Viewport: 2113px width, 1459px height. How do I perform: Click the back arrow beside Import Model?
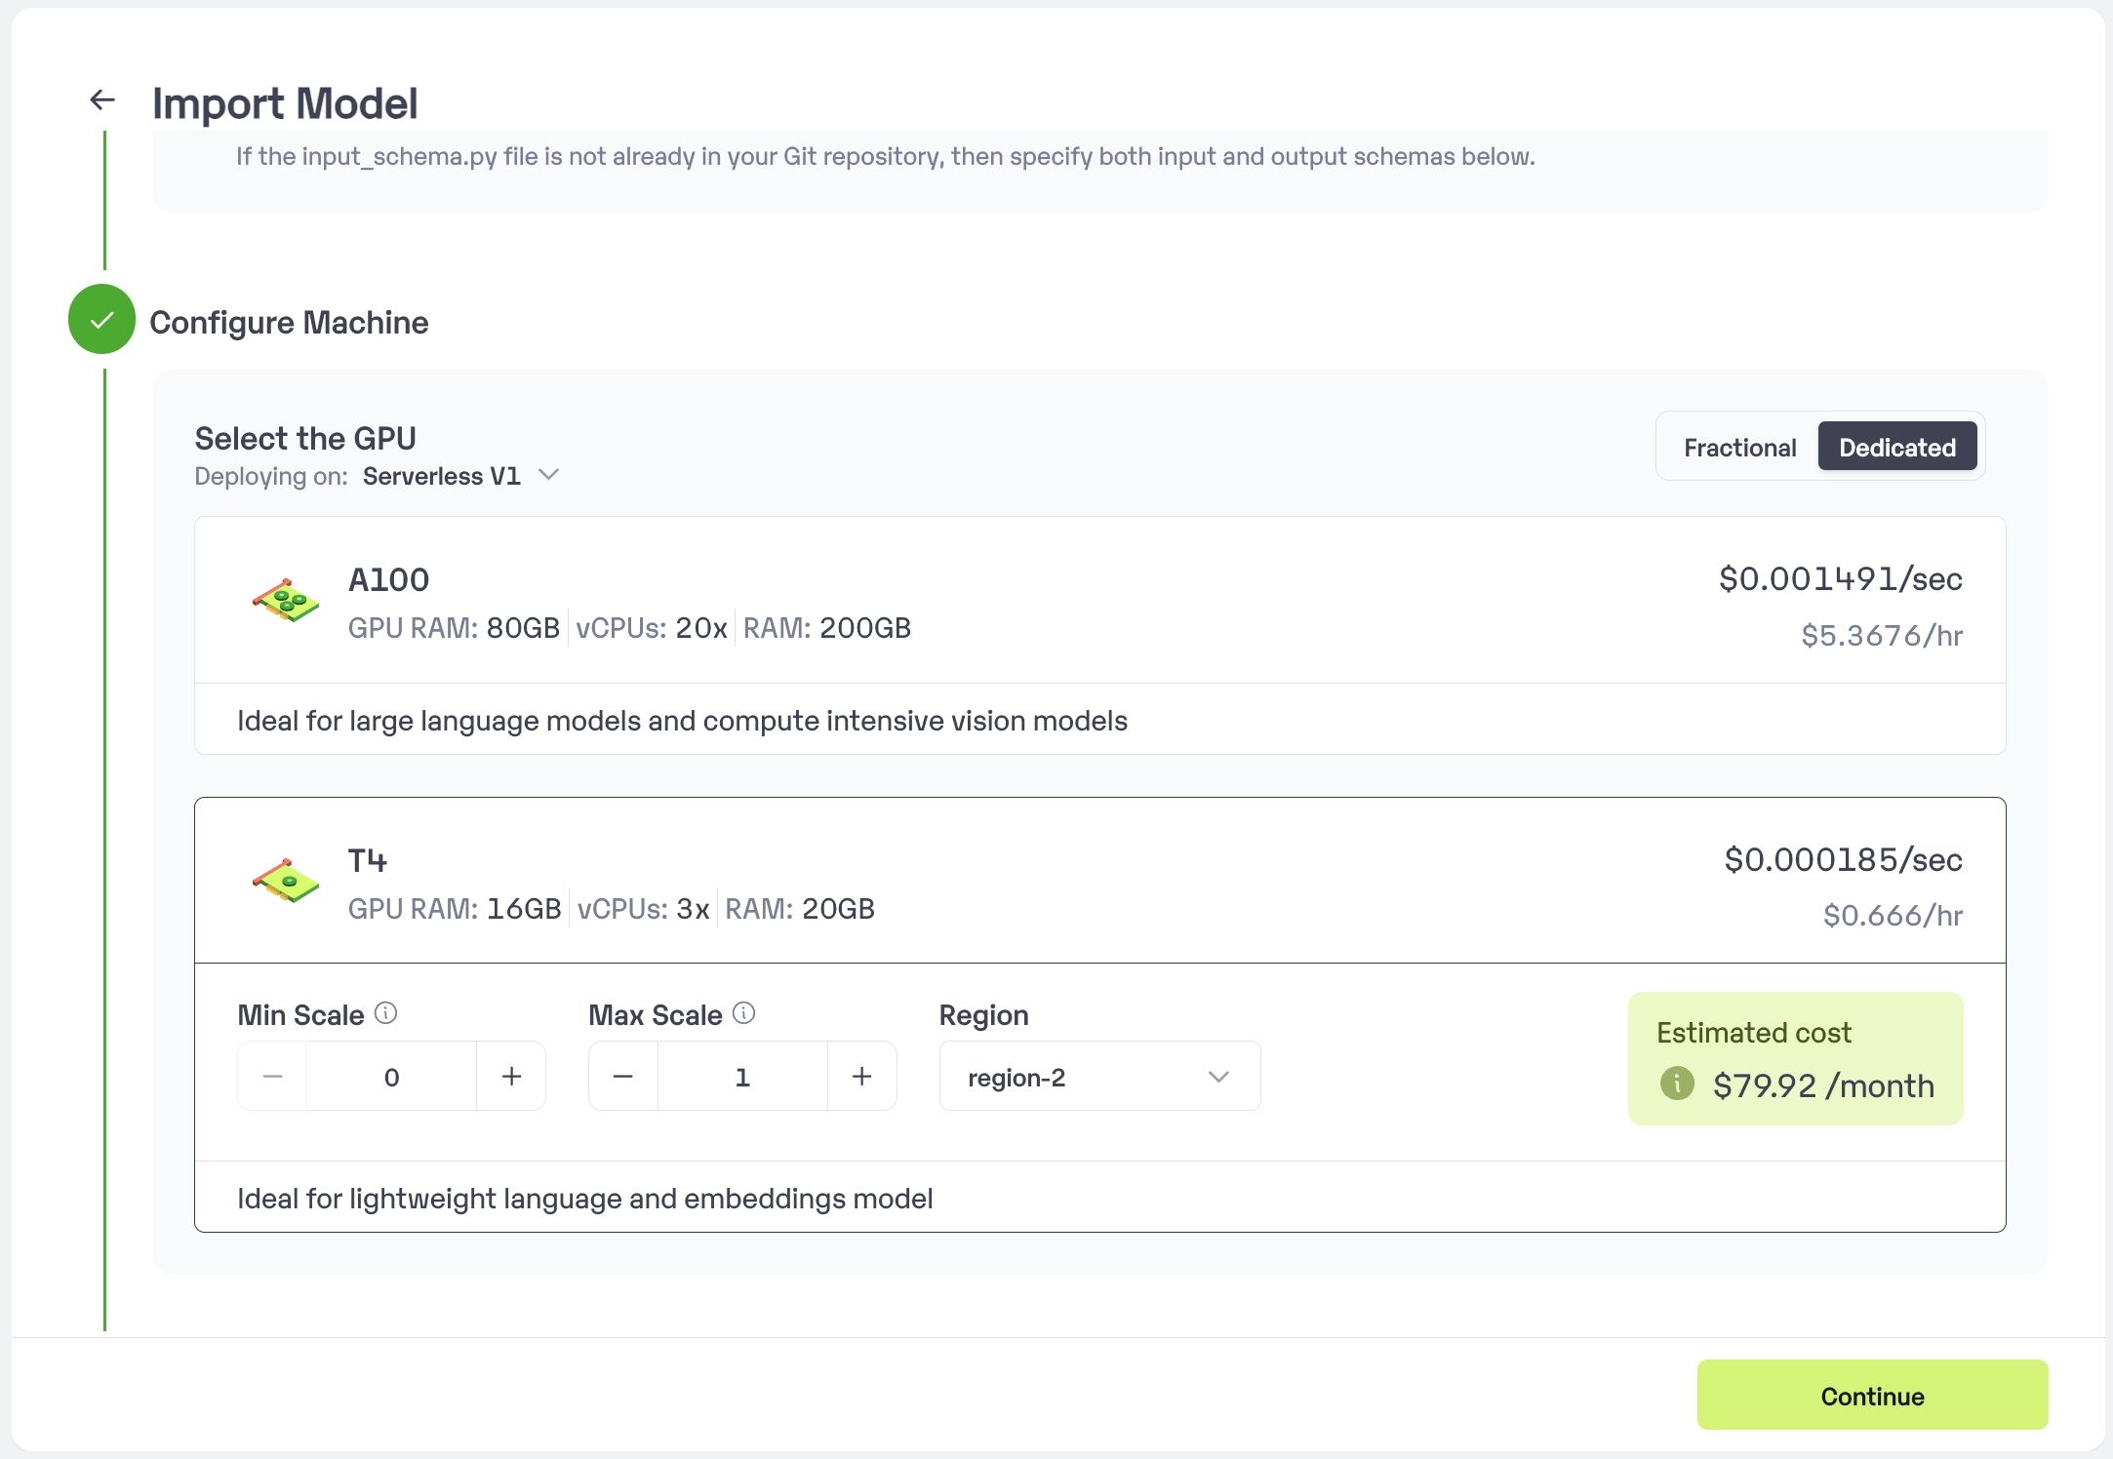[102, 99]
